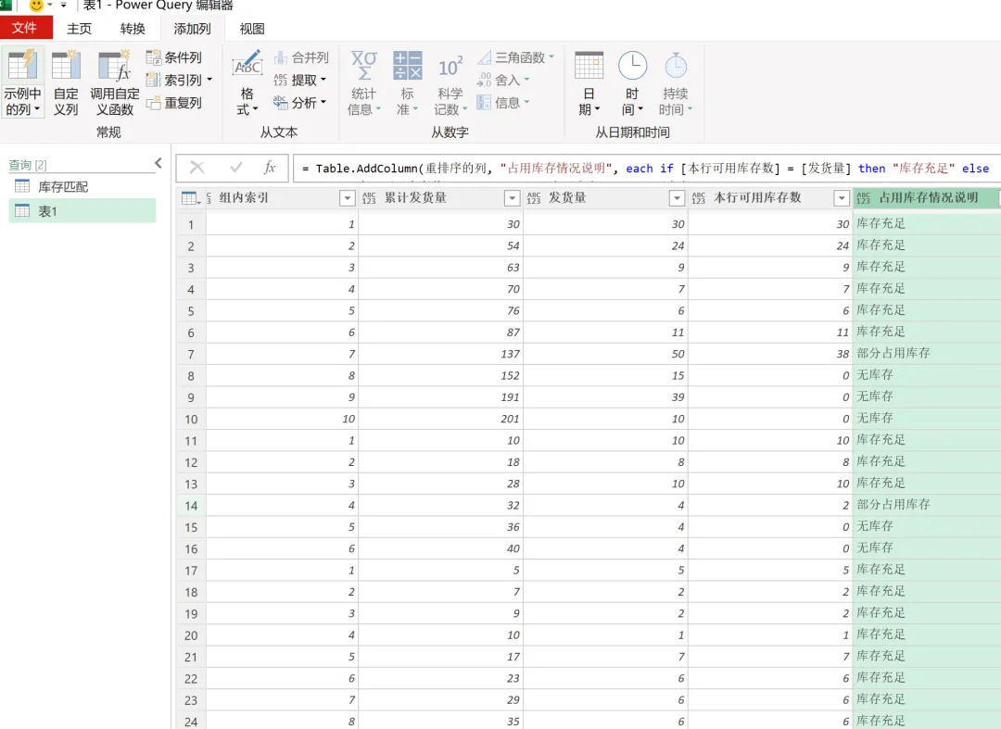Click the cell with value 38
The width and height of the screenshot is (1001, 729).
[770, 353]
